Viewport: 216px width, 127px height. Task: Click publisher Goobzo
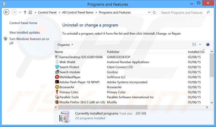click(x=112, y=72)
